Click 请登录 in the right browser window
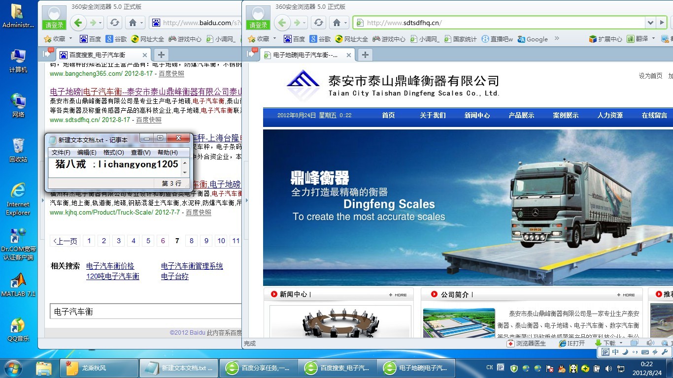 point(258,25)
